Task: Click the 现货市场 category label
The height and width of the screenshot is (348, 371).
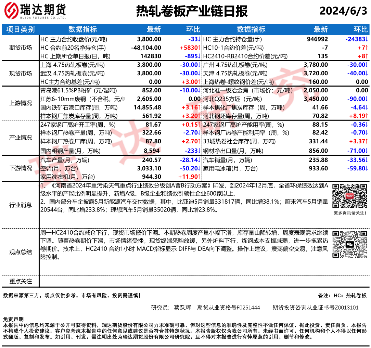Action: coord(21,73)
